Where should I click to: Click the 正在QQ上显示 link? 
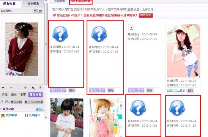coord(176,90)
